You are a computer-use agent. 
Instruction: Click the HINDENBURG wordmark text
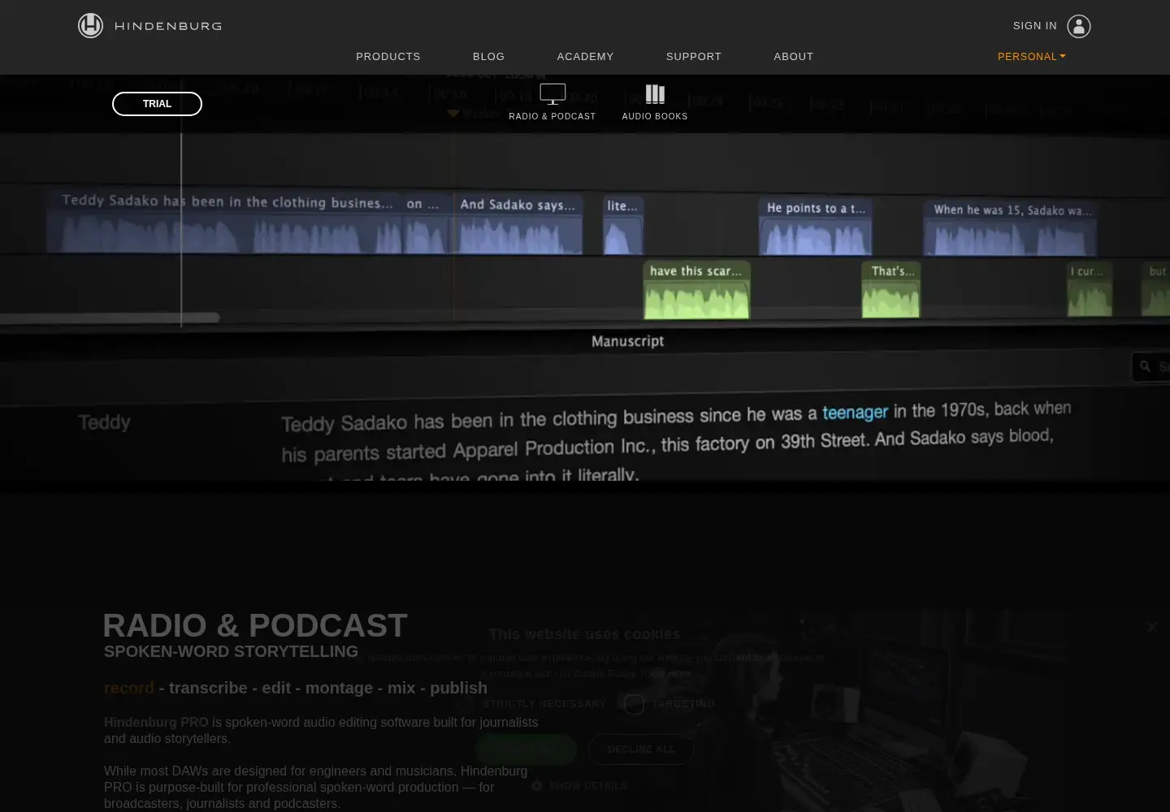168,26
